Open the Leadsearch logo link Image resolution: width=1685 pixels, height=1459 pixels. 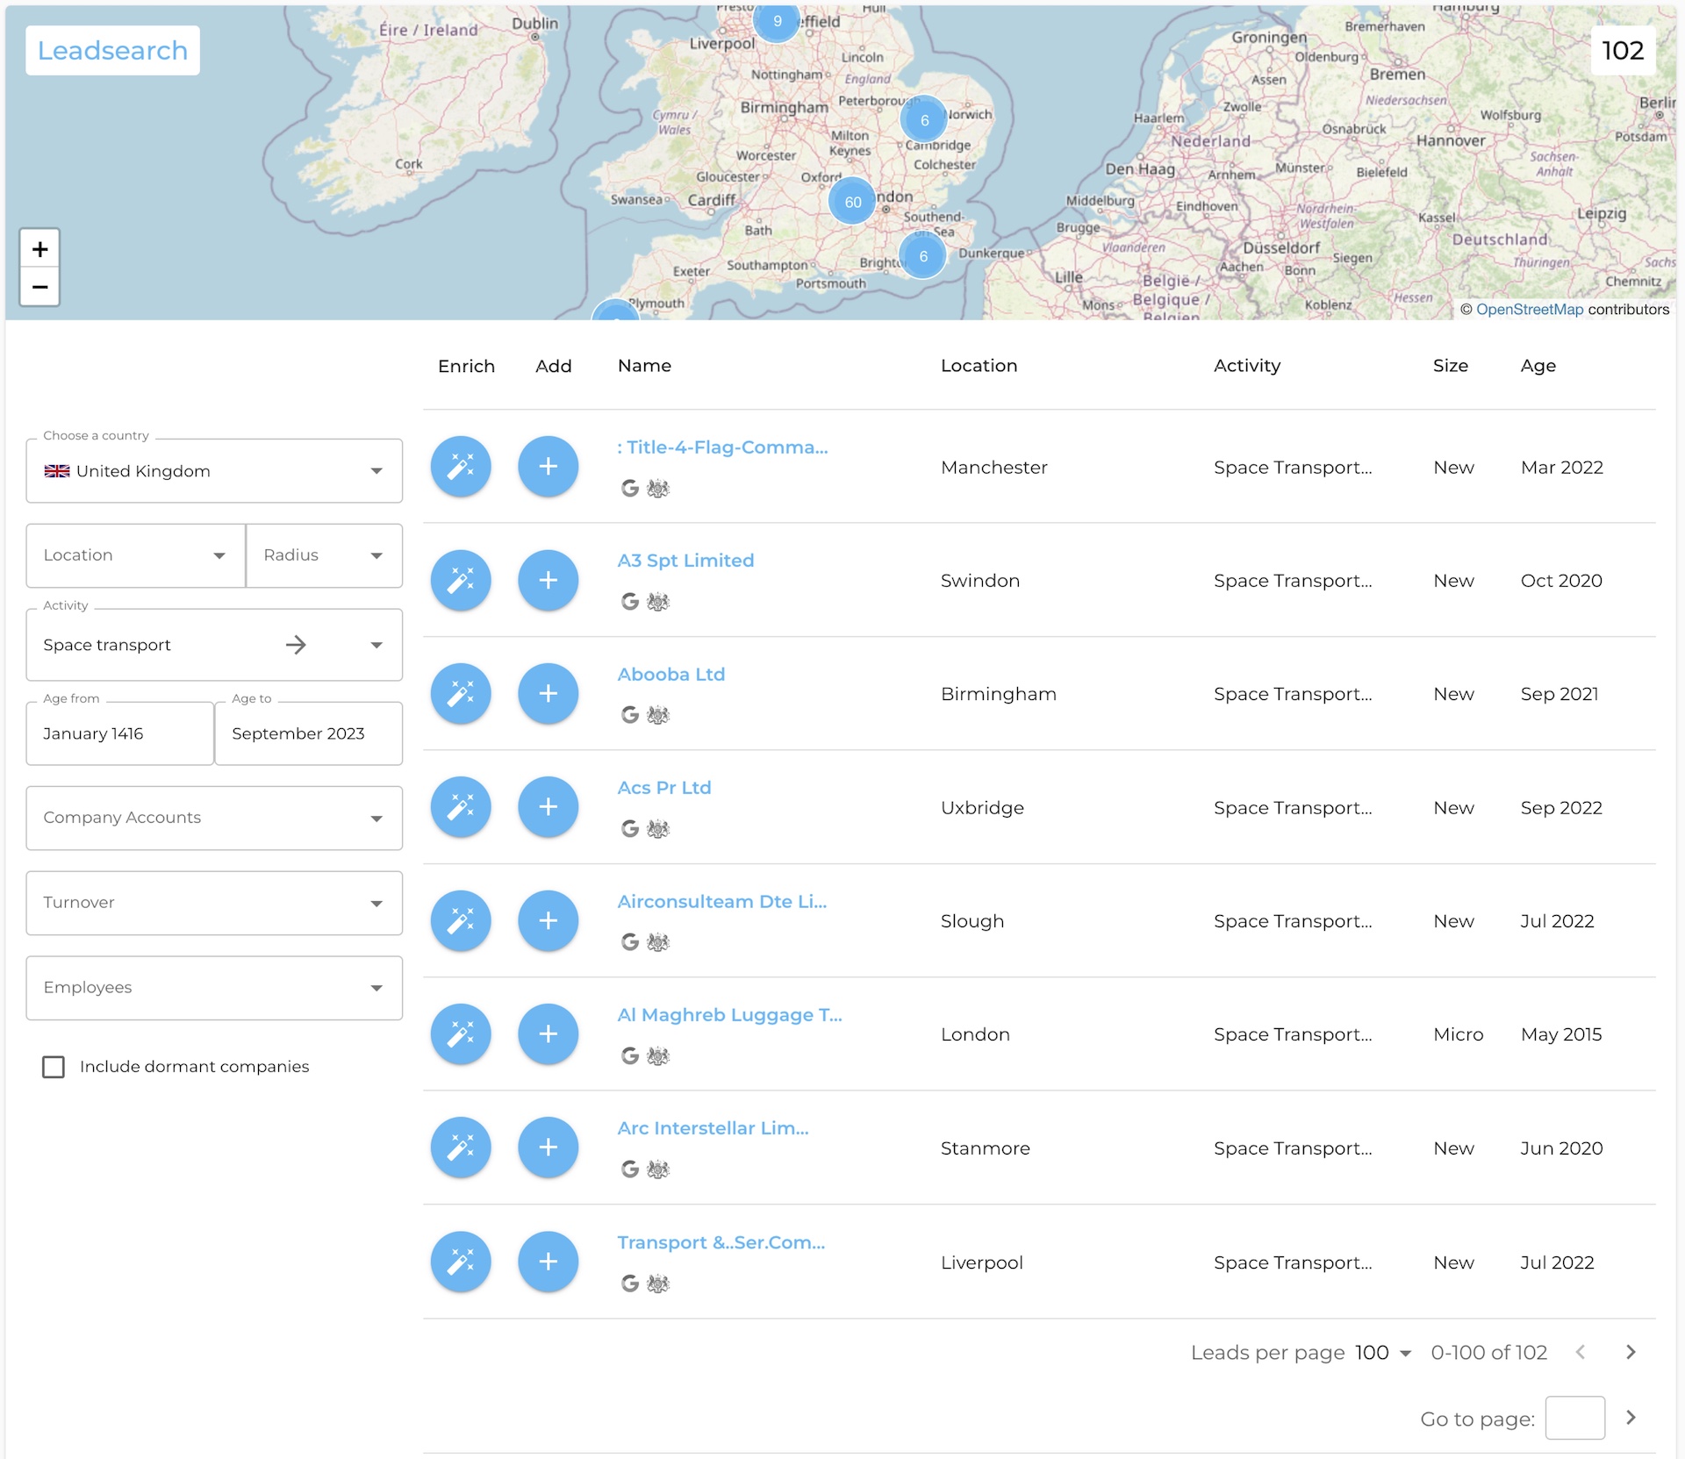click(112, 50)
